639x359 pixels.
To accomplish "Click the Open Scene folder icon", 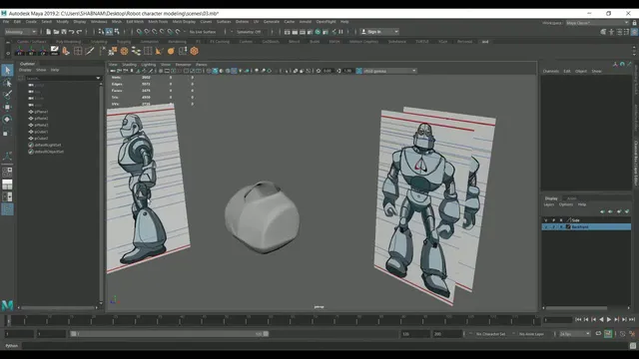I will point(56,32).
